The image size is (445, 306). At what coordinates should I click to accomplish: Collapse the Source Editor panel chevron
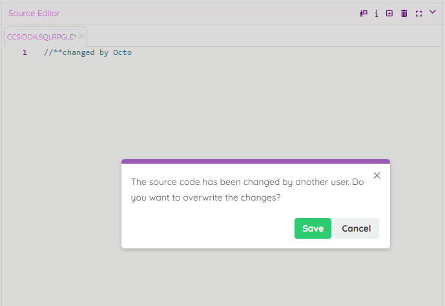433,12
